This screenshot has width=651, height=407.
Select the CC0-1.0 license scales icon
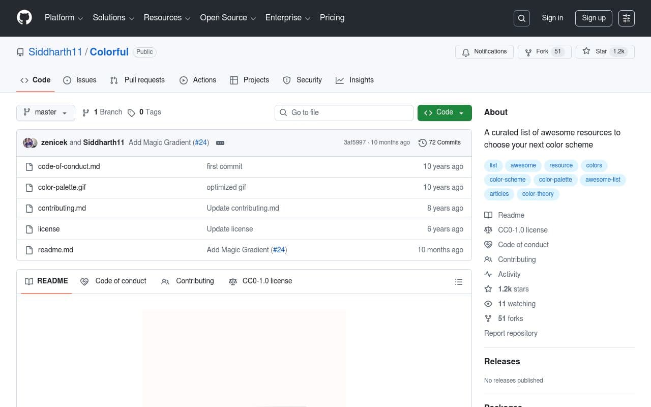(232, 281)
